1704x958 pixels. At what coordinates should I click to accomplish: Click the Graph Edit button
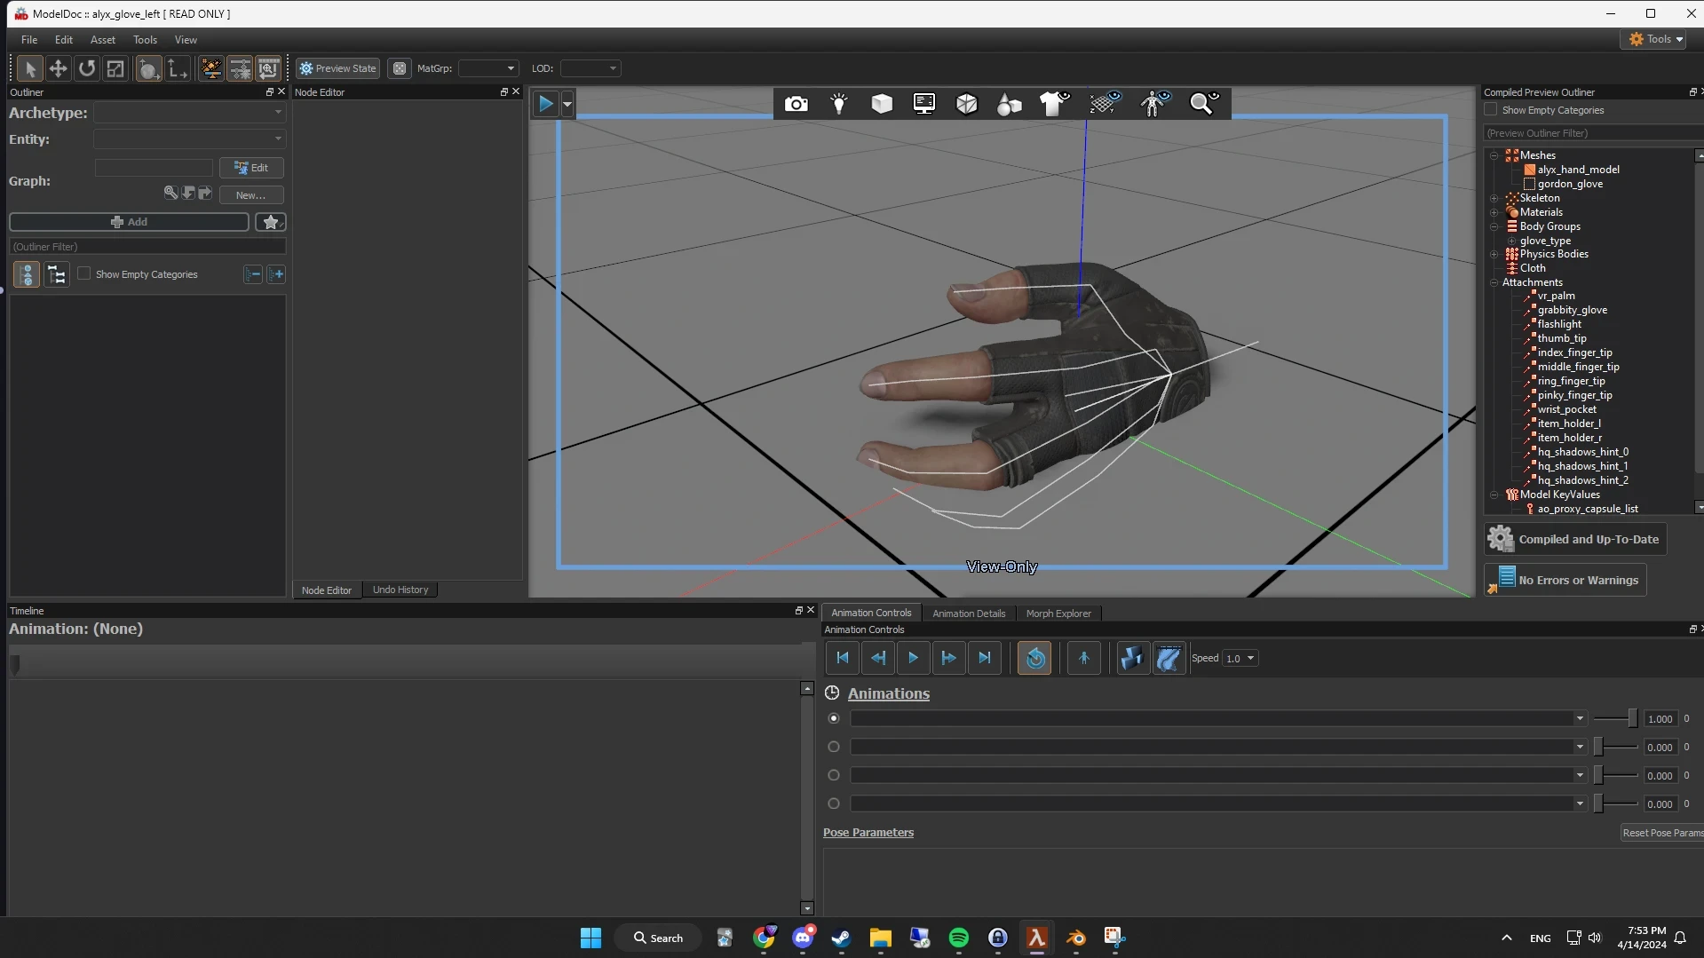[x=251, y=168]
